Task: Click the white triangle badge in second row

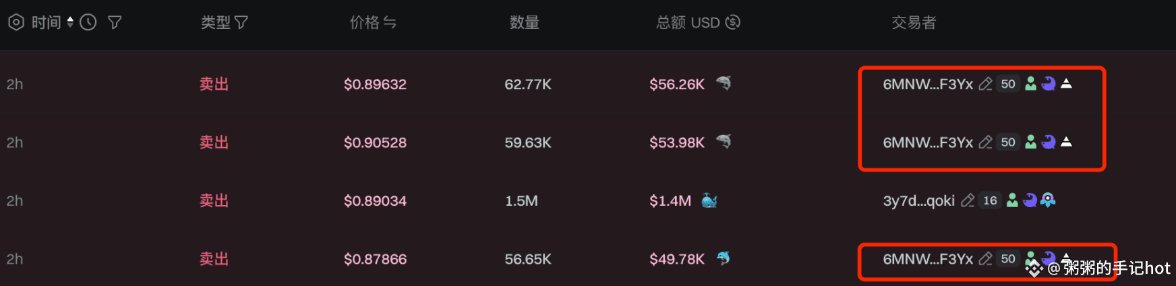Action: [1066, 142]
